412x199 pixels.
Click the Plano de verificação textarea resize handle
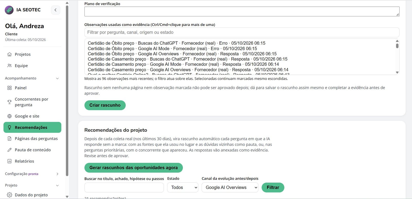click(x=398, y=15)
